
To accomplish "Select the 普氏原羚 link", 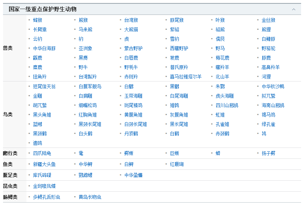I will click(179, 67).
